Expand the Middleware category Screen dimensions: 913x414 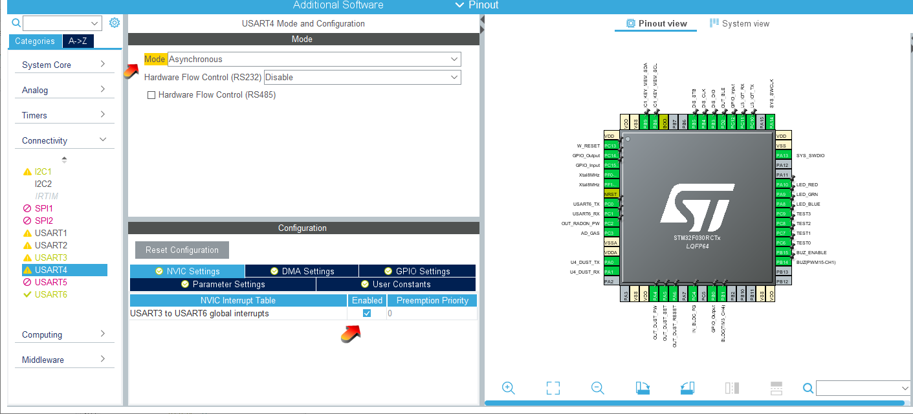pyautogui.click(x=63, y=360)
